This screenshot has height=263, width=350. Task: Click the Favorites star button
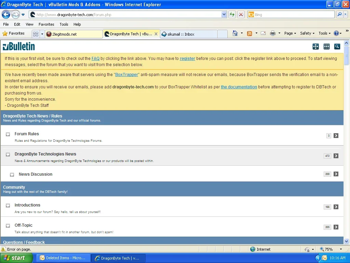click(x=13, y=33)
